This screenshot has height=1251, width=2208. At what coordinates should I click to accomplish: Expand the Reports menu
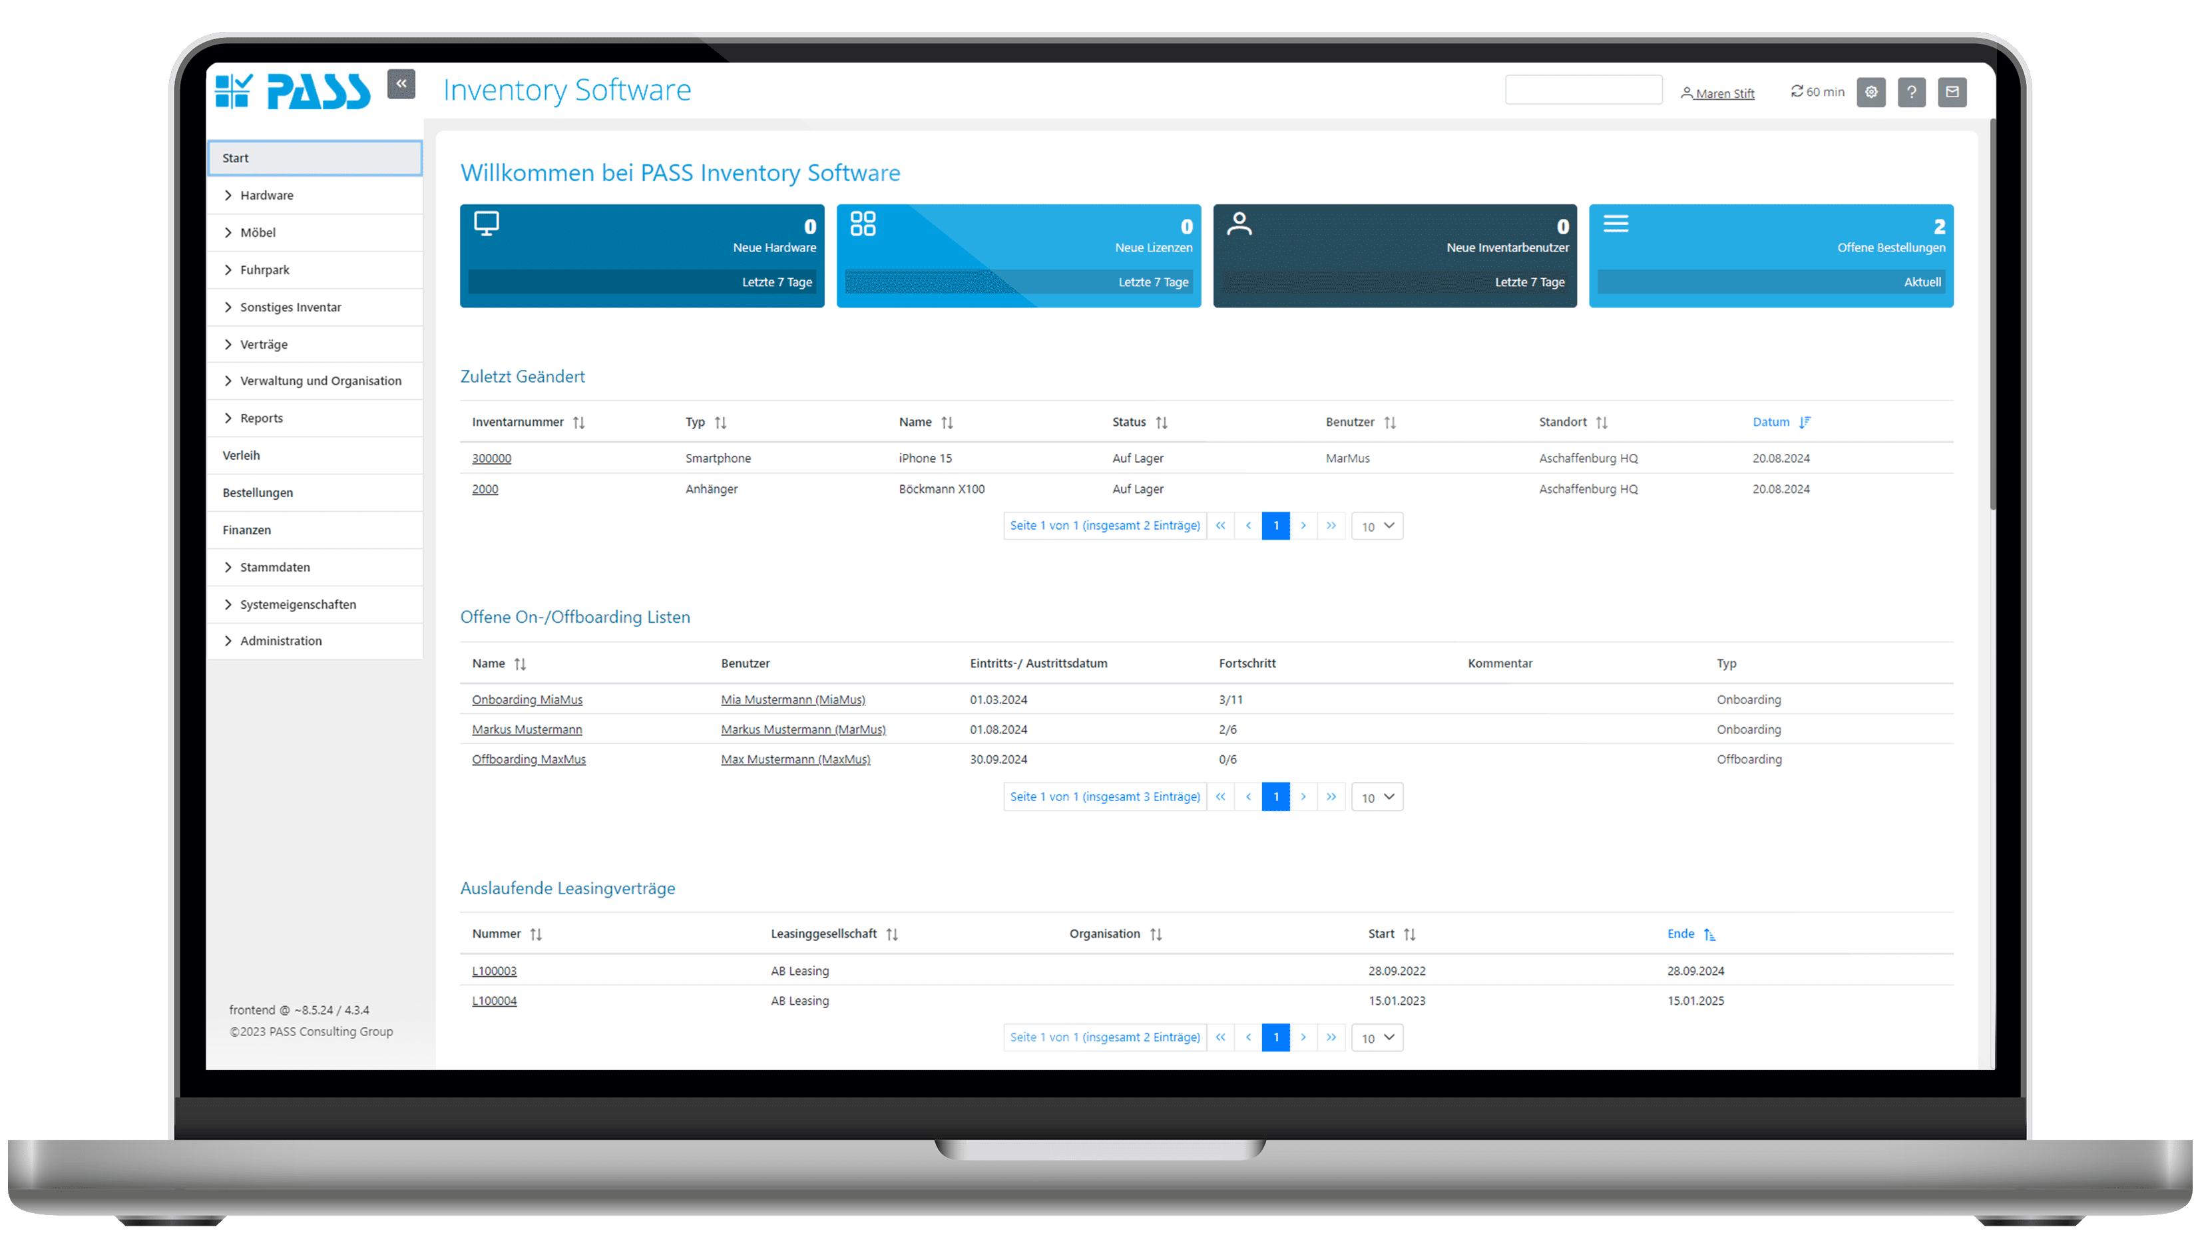(316, 419)
